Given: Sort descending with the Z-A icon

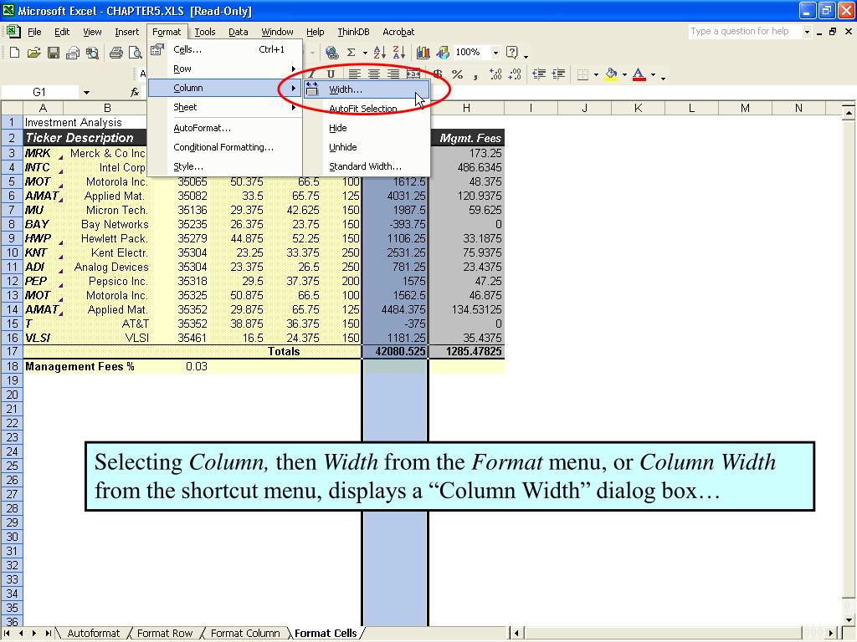Looking at the screenshot, I should (399, 53).
